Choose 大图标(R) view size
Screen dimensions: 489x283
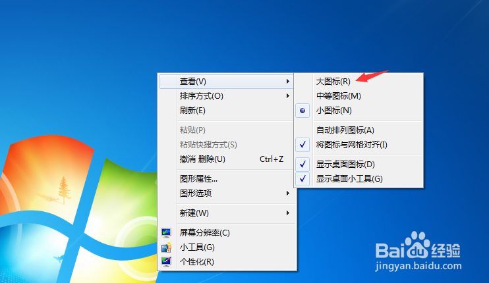click(x=333, y=82)
